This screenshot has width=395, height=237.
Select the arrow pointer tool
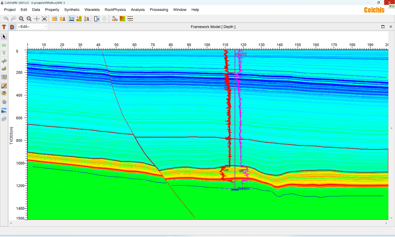click(4, 37)
